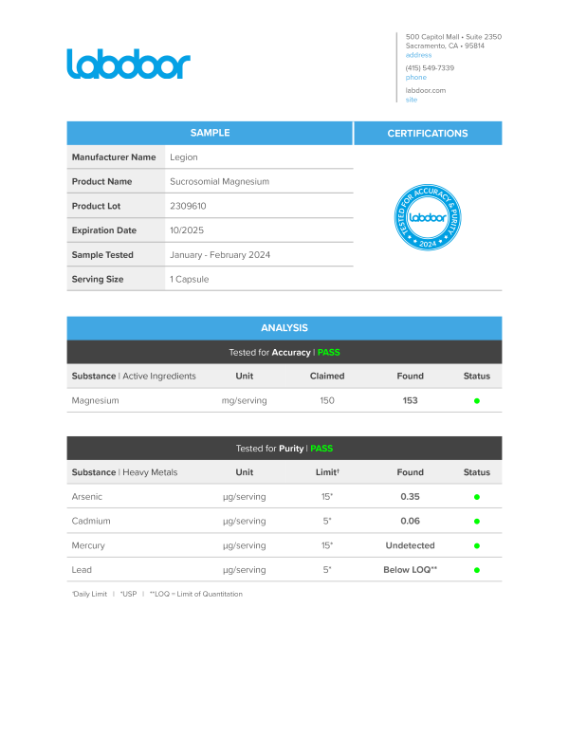This screenshot has height=736, width=569.
Task: Click the 'Expiration Date' label
Action: point(104,230)
